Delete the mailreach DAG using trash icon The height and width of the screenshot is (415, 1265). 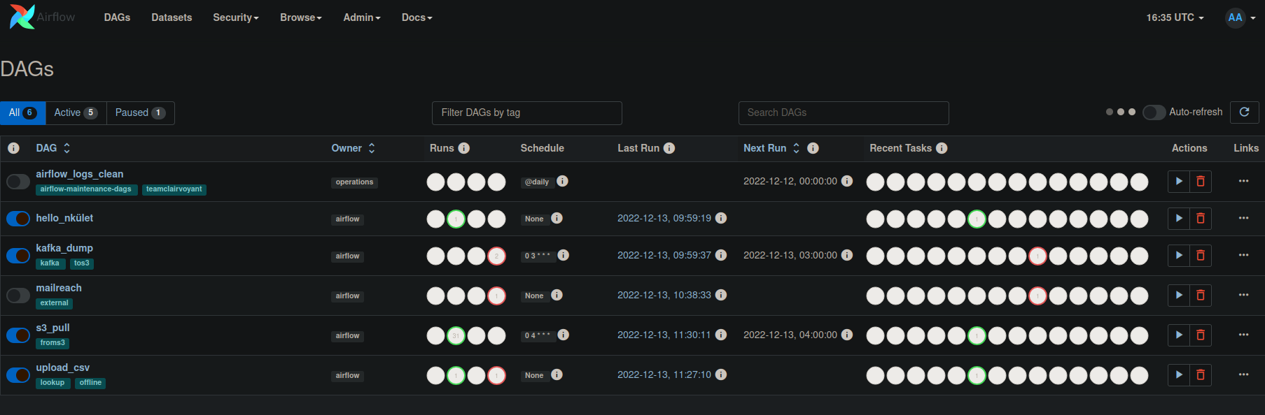[x=1200, y=296]
